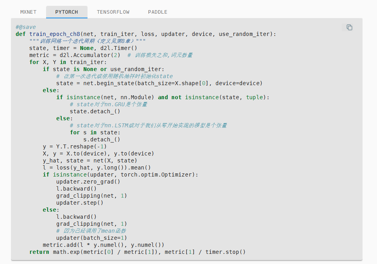This screenshot has height=264, width=377.
Task: Click the Y.T.reshape(-1) line
Action: tap(75, 146)
